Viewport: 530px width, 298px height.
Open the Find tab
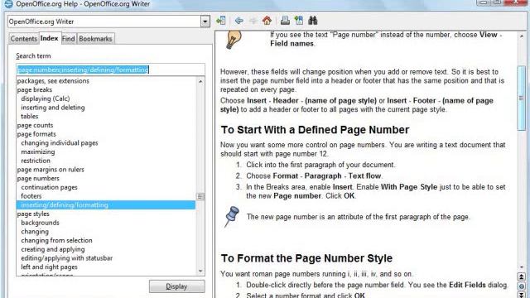coord(68,39)
